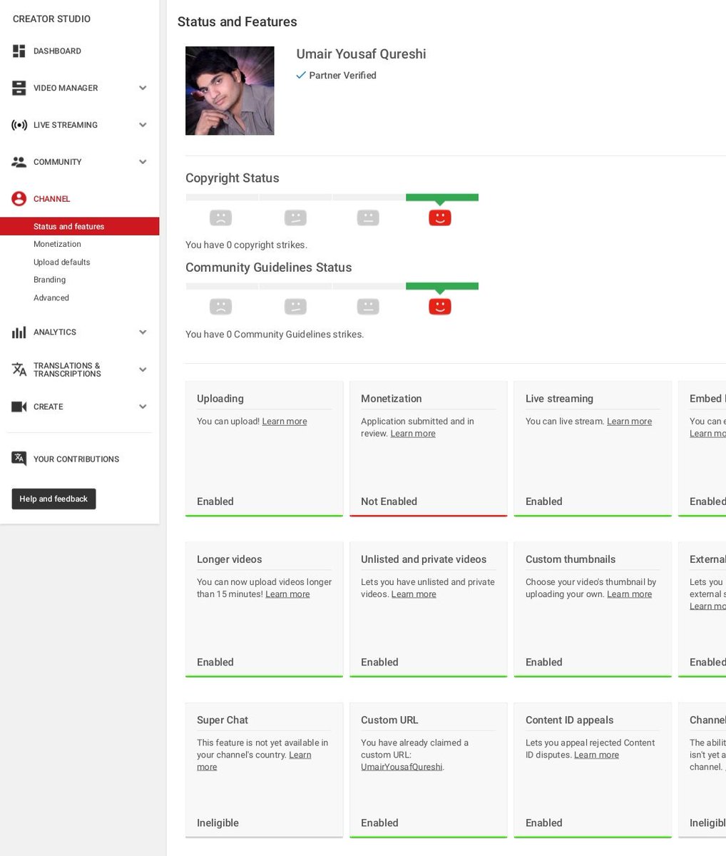Click the Partner Verified checkmark icon
The width and height of the screenshot is (726, 856).
pos(301,75)
